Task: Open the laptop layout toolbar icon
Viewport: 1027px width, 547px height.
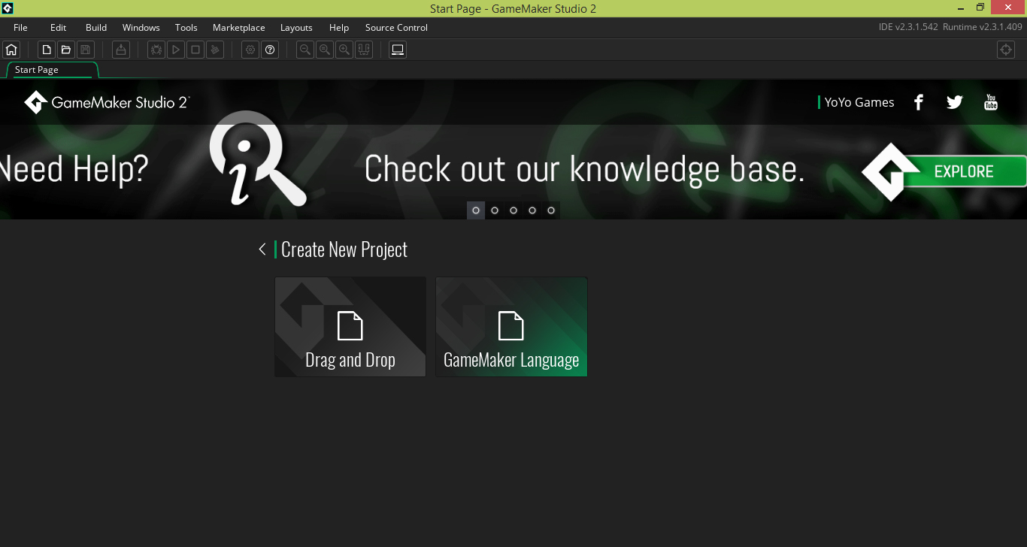Action: click(398, 50)
